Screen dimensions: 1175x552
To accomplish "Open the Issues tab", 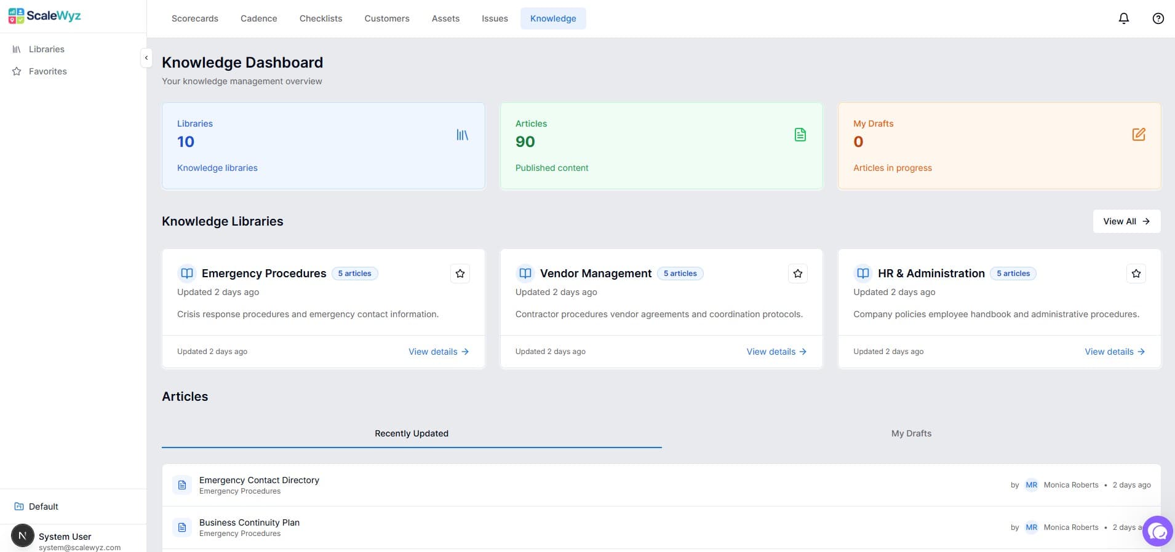I will tap(495, 18).
